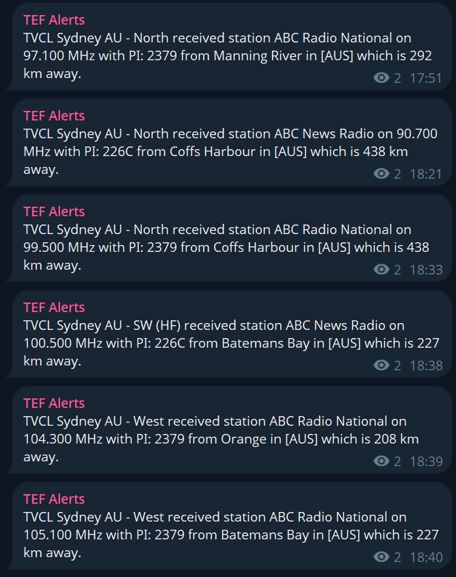Click the views eye icon on the 18:40 message

click(x=381, y=557)
